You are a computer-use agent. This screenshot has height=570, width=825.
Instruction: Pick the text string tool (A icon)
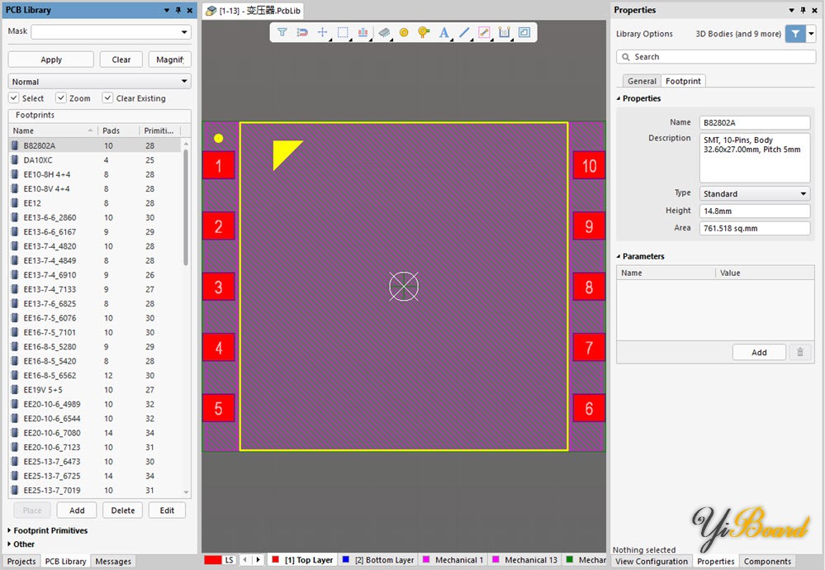(x=444, y=33)
